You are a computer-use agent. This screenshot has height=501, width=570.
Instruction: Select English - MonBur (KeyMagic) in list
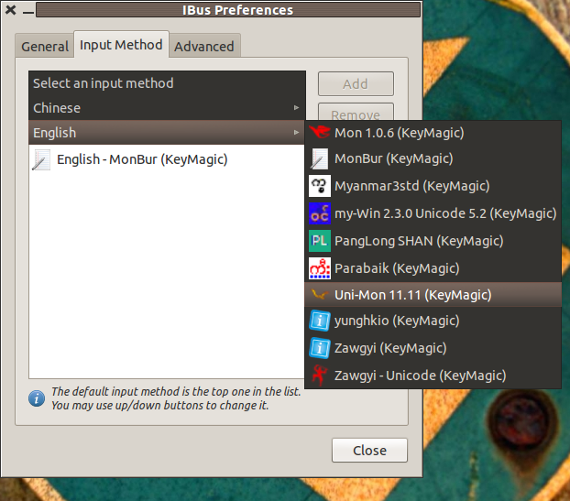point(142,159)
